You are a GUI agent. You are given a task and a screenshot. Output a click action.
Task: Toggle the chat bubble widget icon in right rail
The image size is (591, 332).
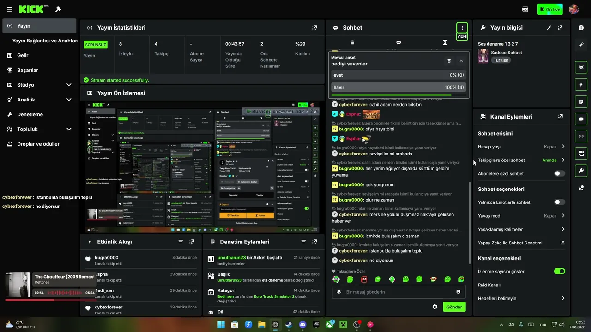(x=581, y=119)
